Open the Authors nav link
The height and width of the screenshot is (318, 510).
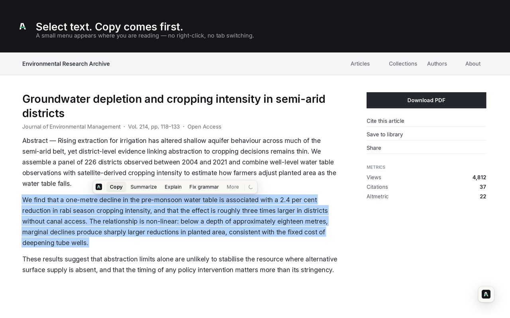point(437,64)
